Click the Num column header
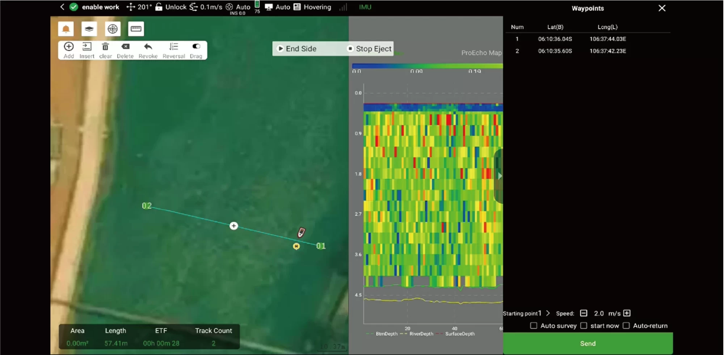 click(517, 27)
